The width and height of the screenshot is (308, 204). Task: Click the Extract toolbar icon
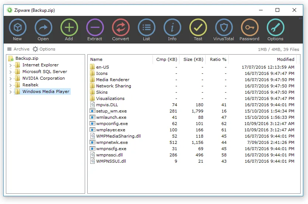click(95, 28)
